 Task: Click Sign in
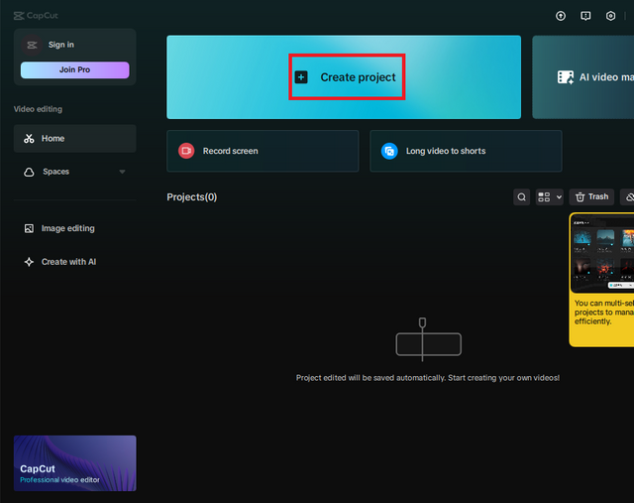tap(61, 45)
